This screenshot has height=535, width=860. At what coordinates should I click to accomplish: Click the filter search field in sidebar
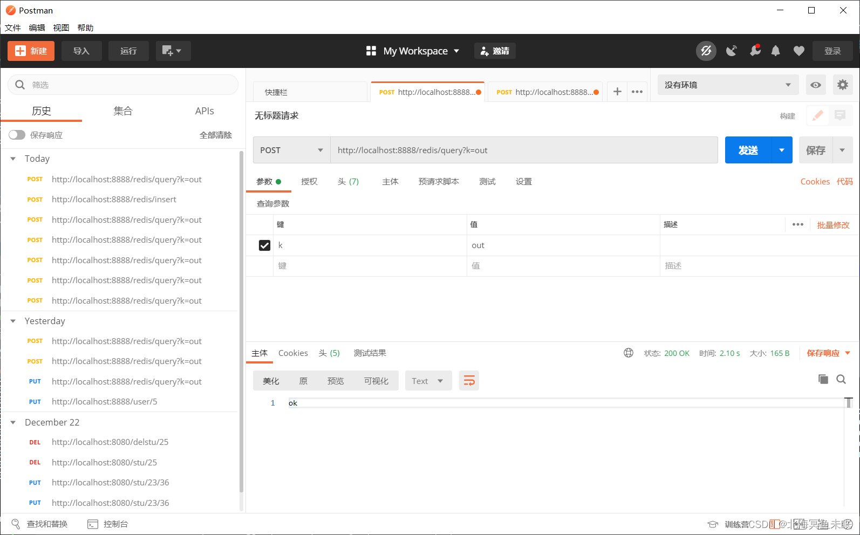123,85
